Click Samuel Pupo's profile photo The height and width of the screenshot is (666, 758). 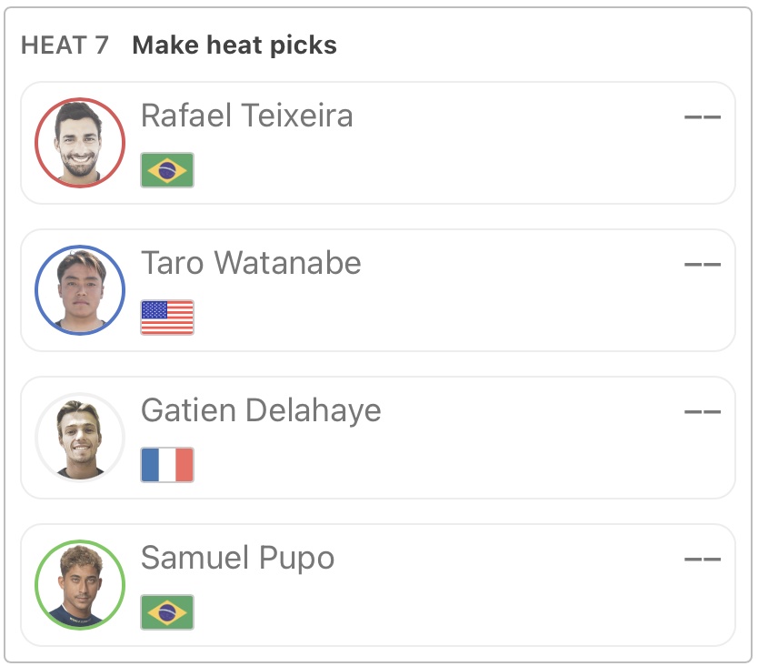[80, 585]
